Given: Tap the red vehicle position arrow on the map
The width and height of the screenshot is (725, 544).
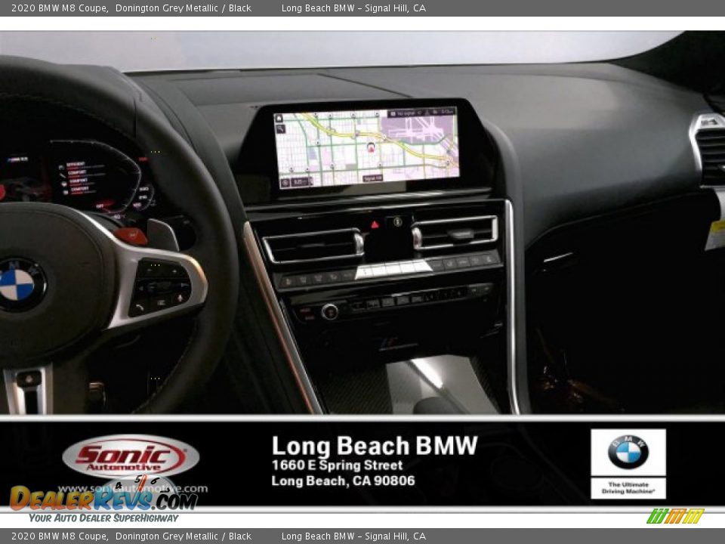Looking at the screenshot, I should coord(370,147).
